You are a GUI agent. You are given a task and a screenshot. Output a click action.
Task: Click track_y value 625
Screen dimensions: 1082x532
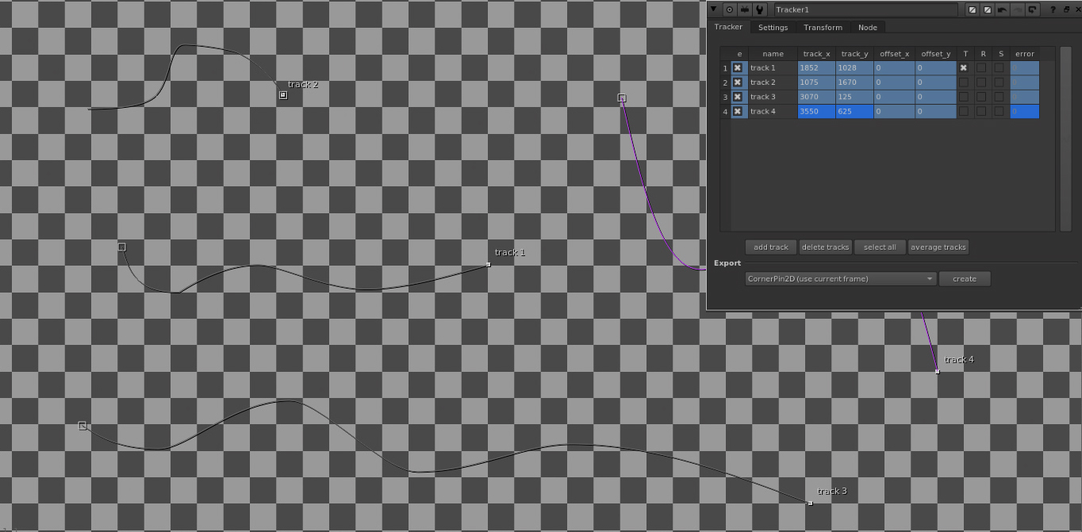(x=854, y=111)
